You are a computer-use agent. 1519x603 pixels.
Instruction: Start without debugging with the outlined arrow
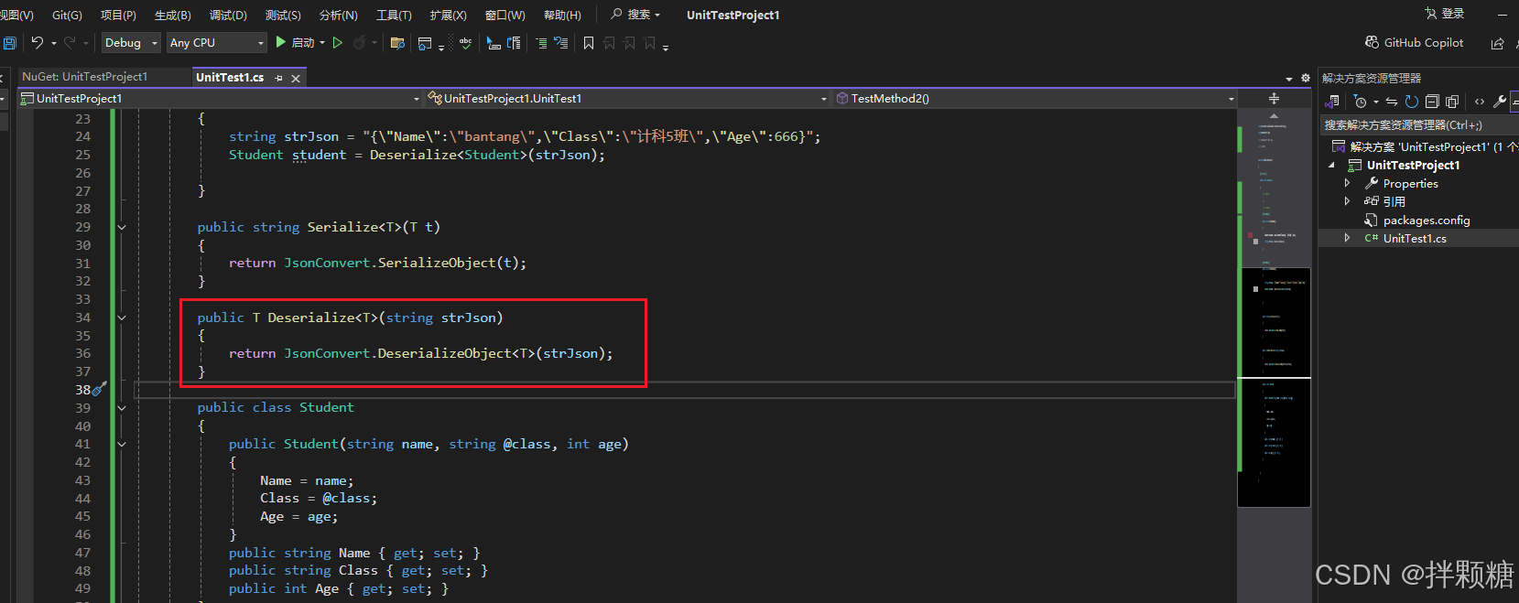click(x=338, y=43)
